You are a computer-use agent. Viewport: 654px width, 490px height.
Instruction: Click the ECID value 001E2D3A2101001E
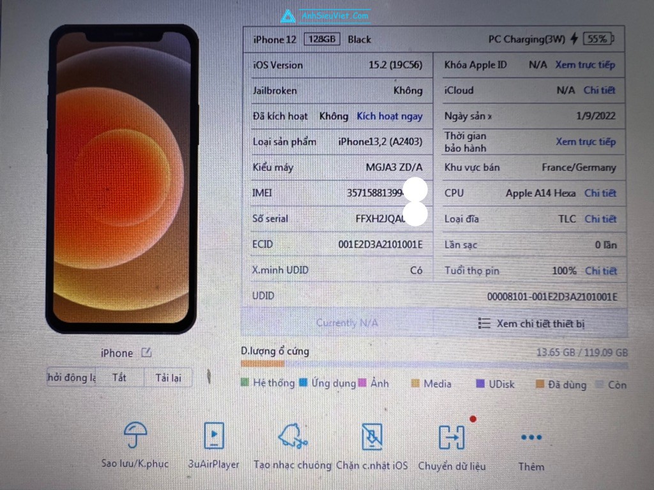tap(380, 244)
